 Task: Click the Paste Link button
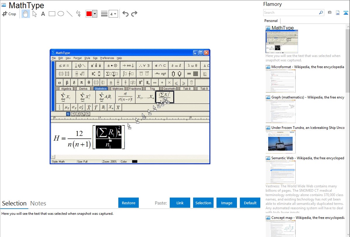180,203
